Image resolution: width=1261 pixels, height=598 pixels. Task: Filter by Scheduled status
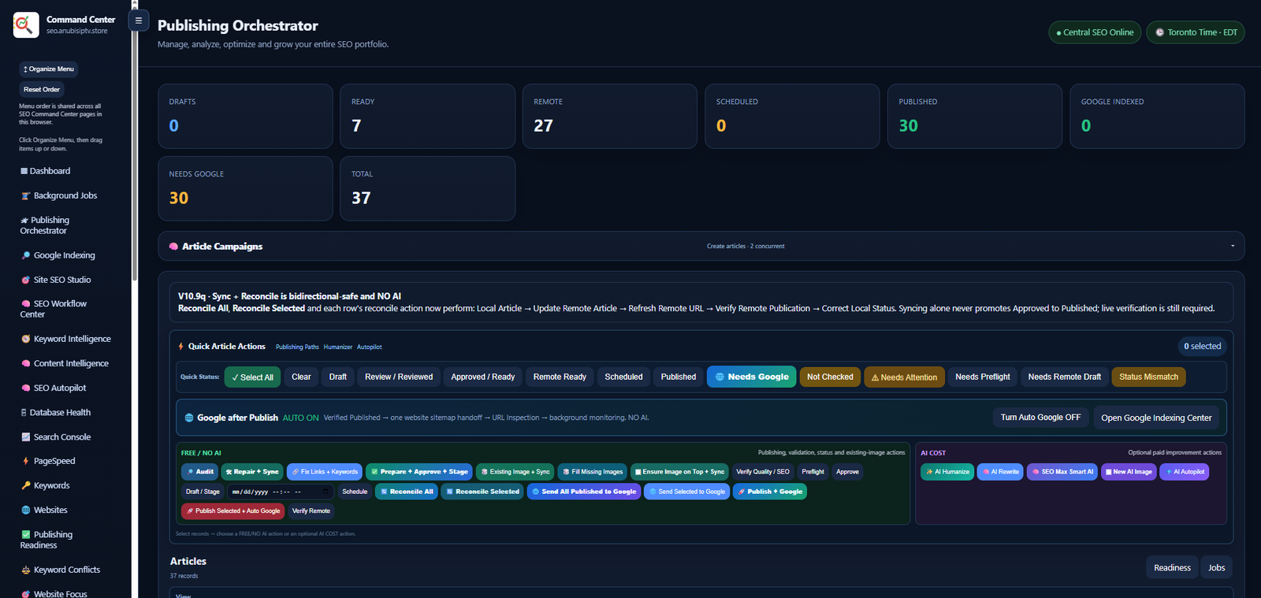click(623, 377)
